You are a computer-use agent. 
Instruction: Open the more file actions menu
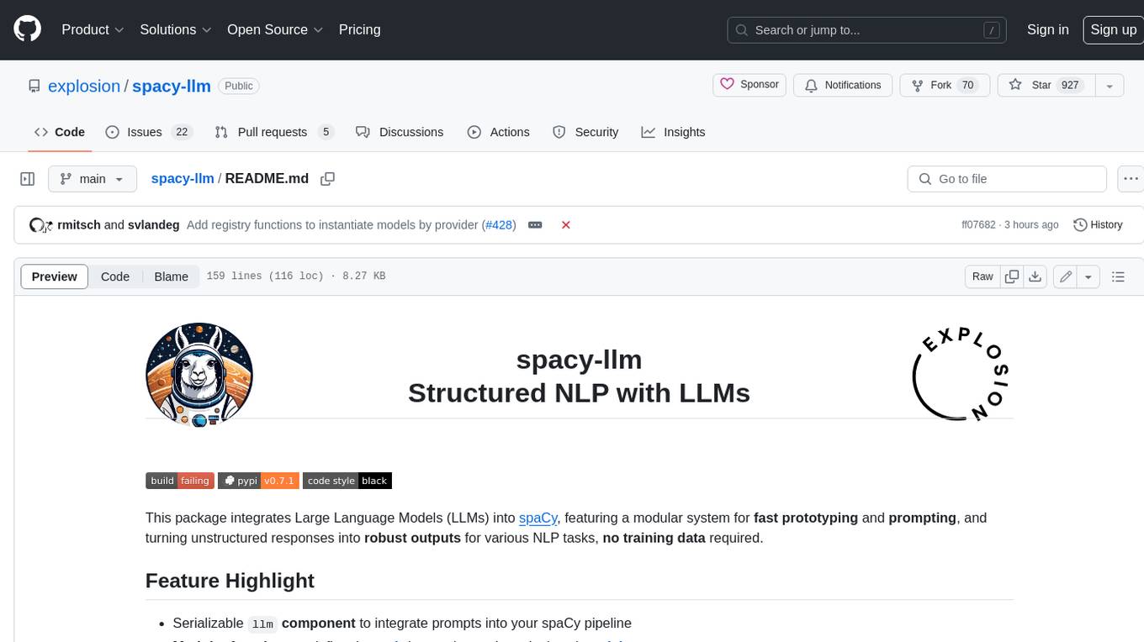pos(1131,179)
